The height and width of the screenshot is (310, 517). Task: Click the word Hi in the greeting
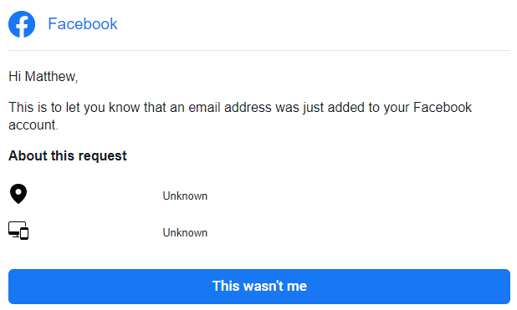[x=15, y=76]
